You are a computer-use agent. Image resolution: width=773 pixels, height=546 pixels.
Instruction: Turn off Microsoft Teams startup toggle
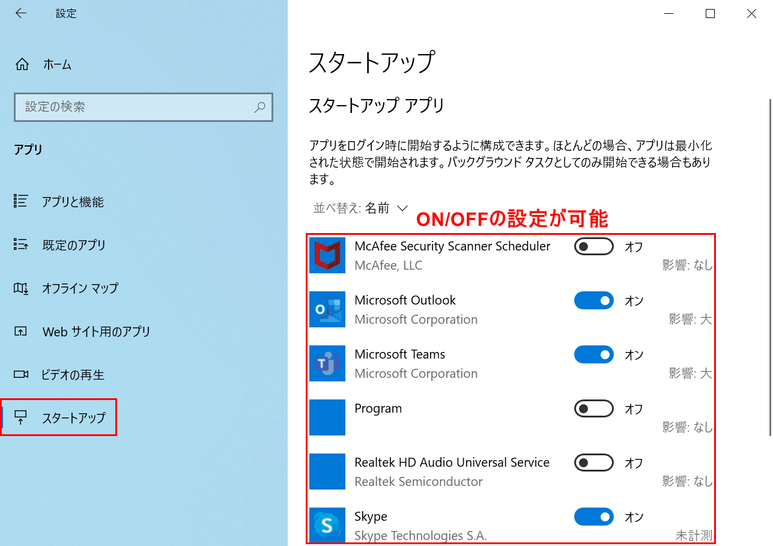[593, 354]
